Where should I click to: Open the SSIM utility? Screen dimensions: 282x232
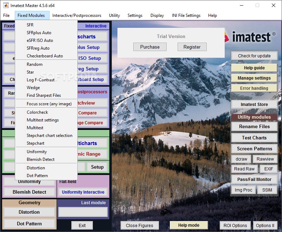[x=267, y=190]
